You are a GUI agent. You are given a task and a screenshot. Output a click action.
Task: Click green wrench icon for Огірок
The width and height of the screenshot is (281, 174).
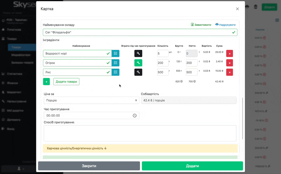click(x=138, y=63)
